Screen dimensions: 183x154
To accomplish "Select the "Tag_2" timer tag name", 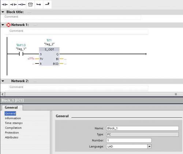I will click(x=49, y=44).
